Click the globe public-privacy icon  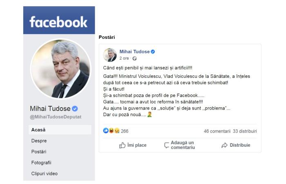(x=134, y=58)
